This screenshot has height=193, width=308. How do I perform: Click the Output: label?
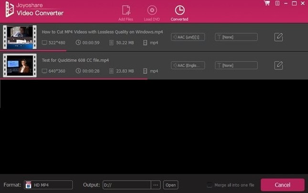pos(92,185)
